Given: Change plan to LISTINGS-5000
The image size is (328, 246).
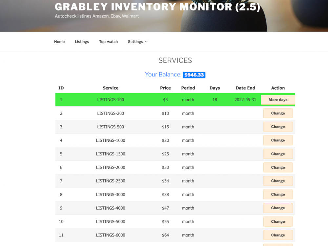Looking at the screenshot, I should 278,221.
